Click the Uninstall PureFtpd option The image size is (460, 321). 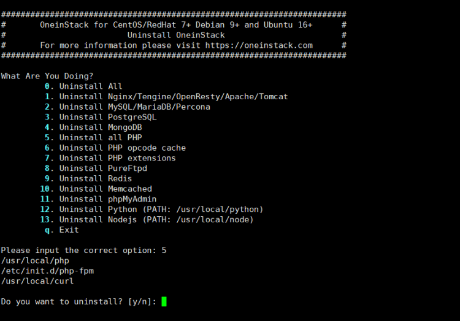pos(96,168)
